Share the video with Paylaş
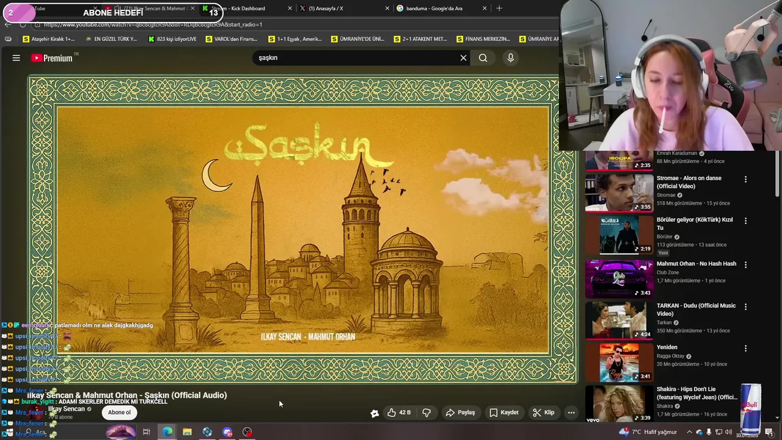The height and width of the screenshot is (440, 782). (x=460, y=413)
